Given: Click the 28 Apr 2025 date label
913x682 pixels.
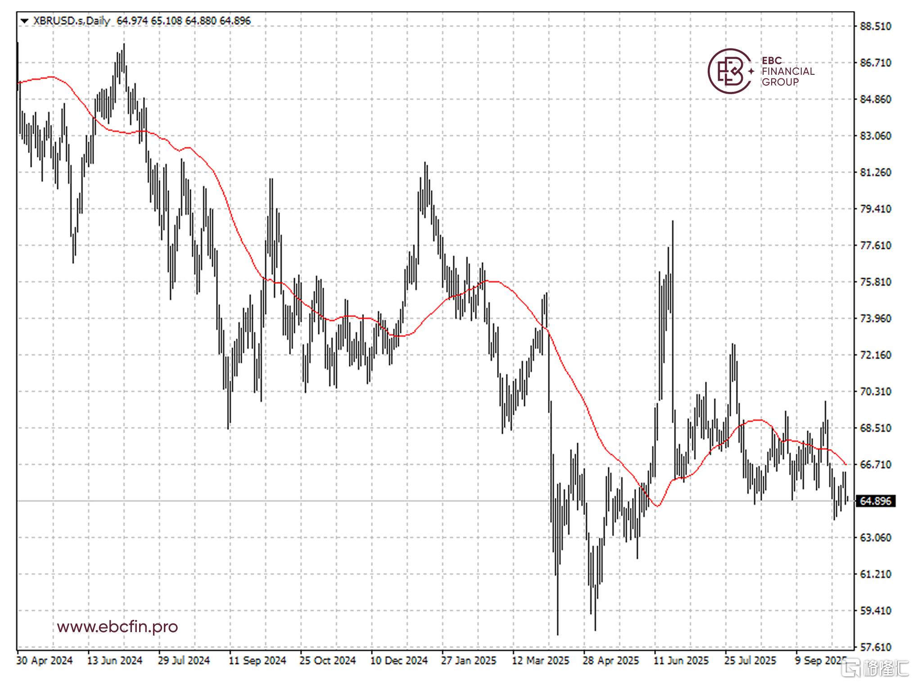Looking at the screenshot, I should (610, 660).
